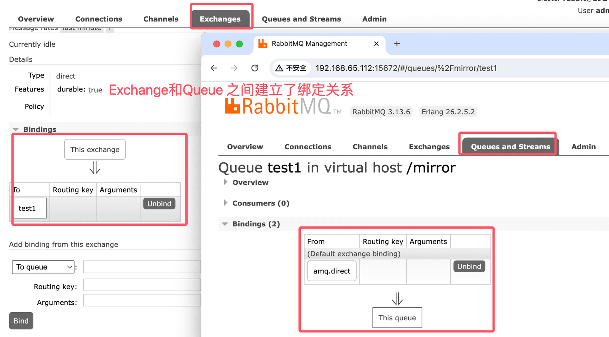Open the amq.direct exchange link
609x337 pixels.
click(332, 271)
